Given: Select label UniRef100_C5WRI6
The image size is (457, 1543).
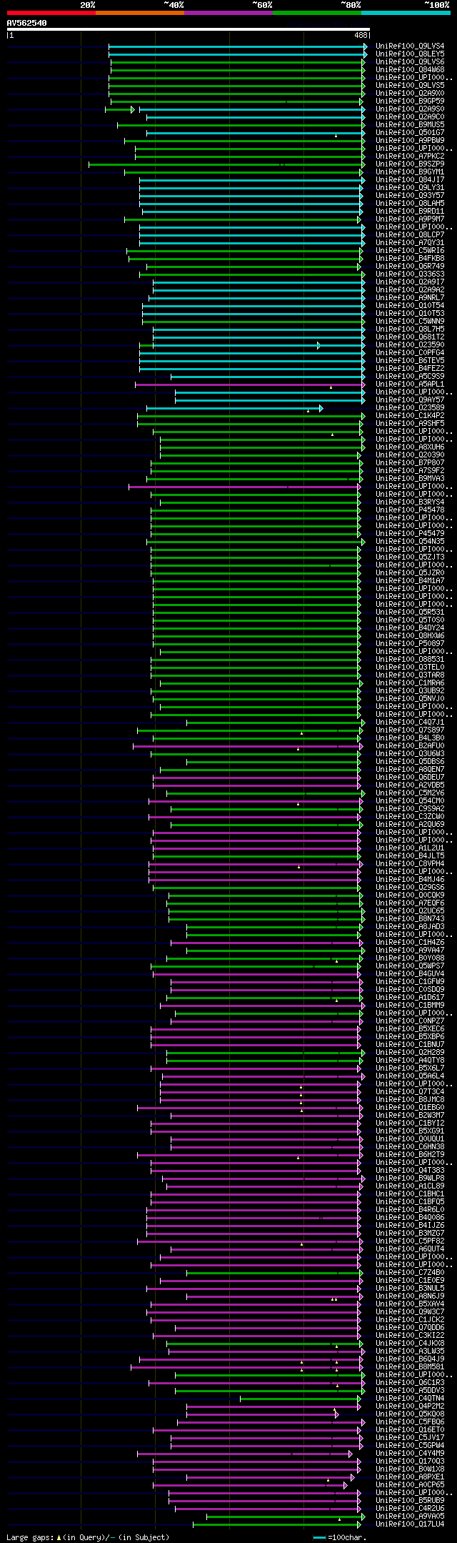Looking at the screenshot, I should pos(410,251).
